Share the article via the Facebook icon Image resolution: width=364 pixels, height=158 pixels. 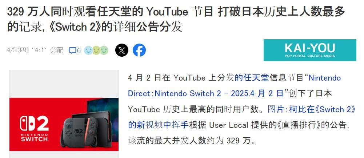[x=139, y=50]
